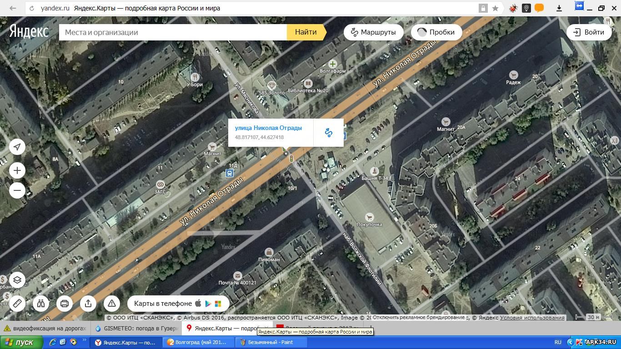The width and height of the screenshot is (621, 349).
Task: Click the Радеж shop marker
Action: click(513, 75)
